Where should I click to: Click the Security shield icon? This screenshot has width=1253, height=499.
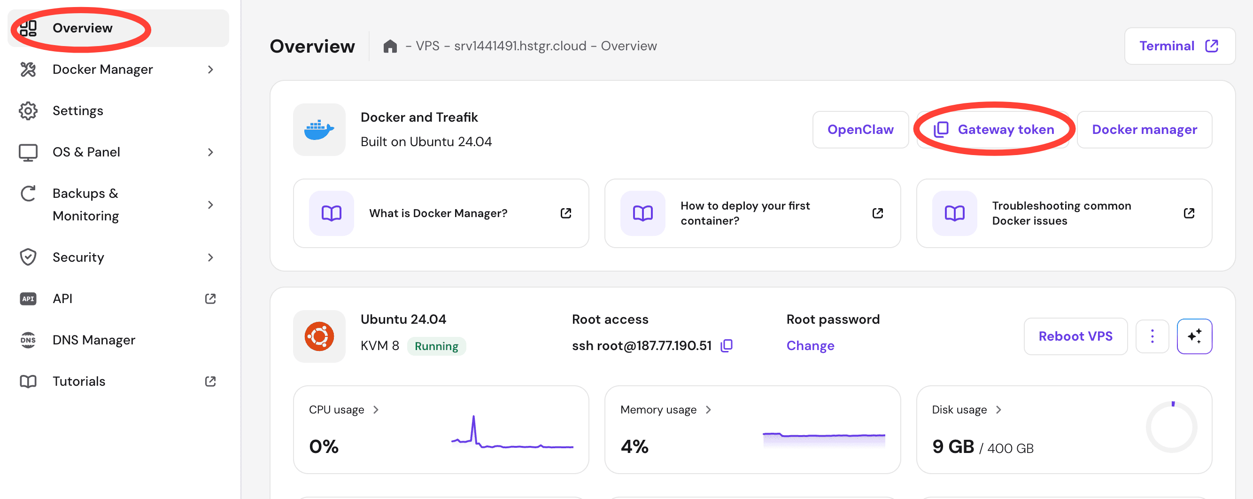(28, 257)
